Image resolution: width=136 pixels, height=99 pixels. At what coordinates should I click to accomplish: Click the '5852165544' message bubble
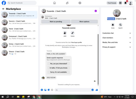[51, 78]
